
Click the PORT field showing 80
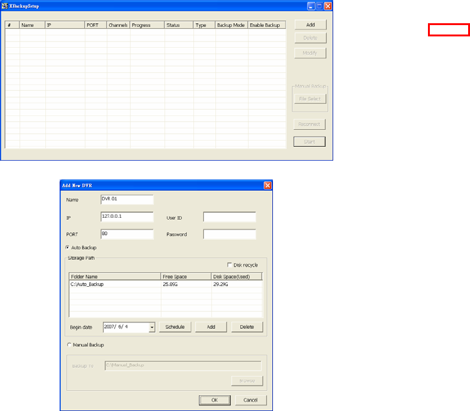tap(127, 234)
